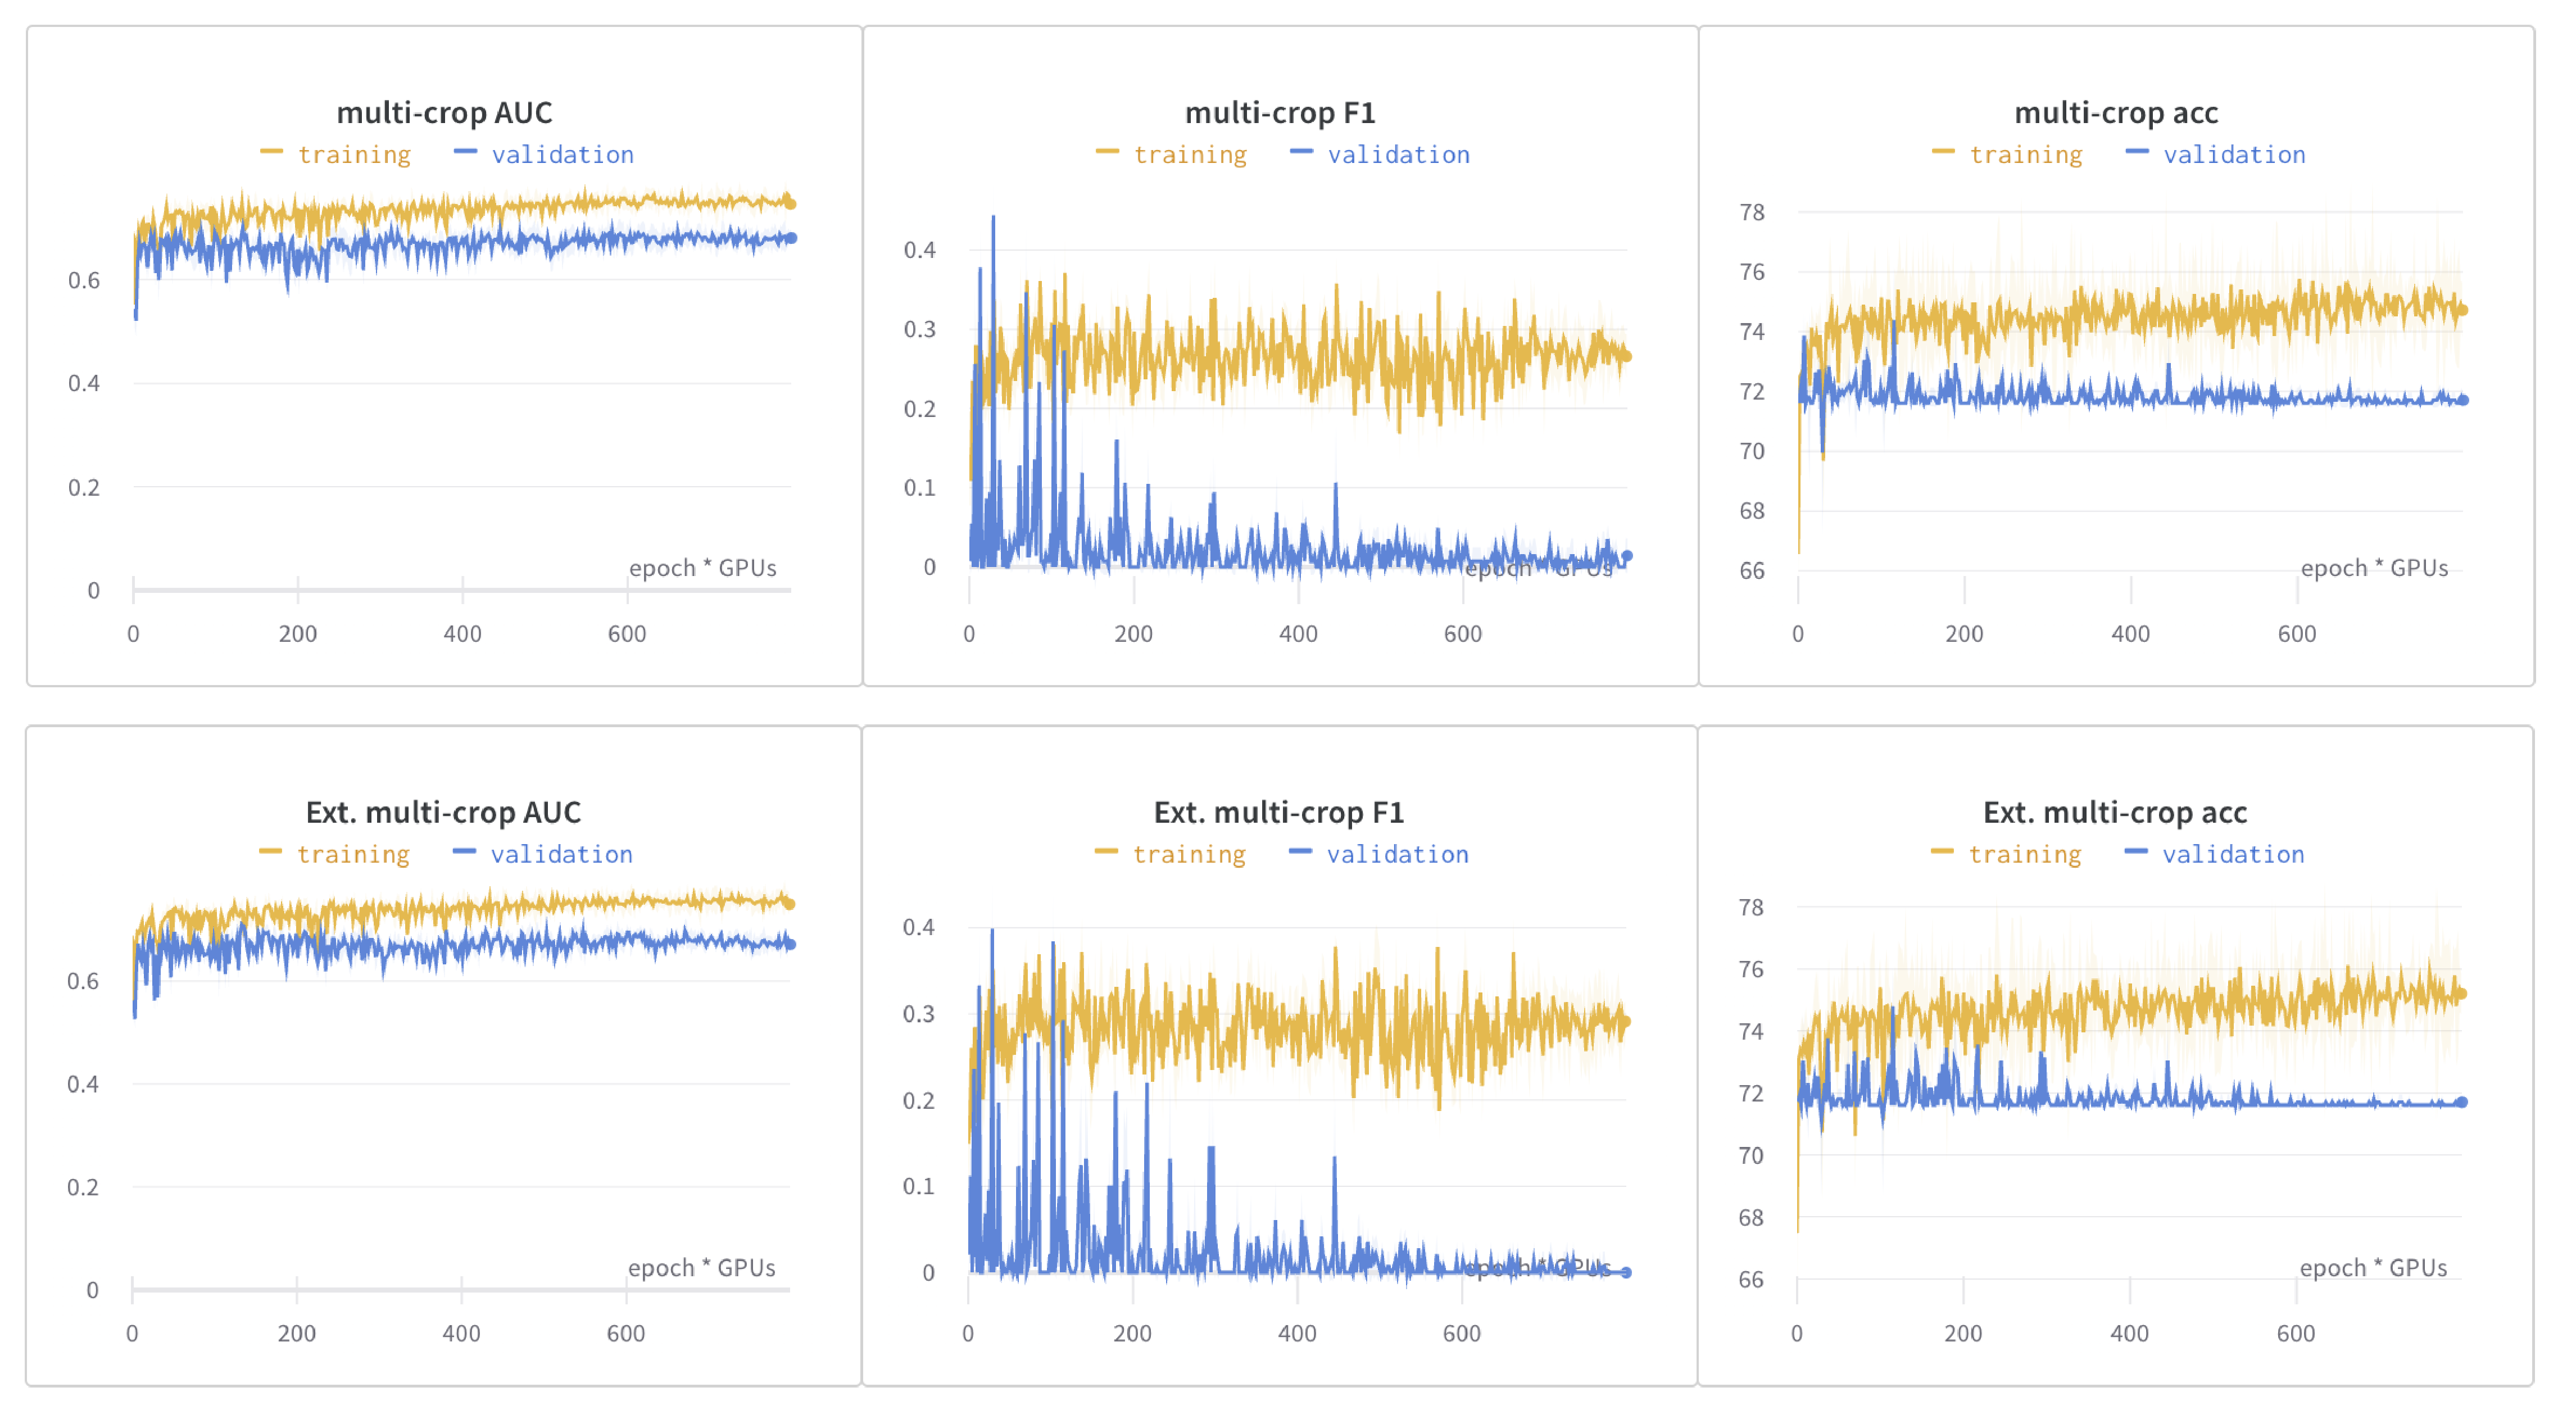Click the 200 x-axis tick in multi-crop F1
The width and height of the screenshot is (2576, 1410).
(x=1133, y=633)
